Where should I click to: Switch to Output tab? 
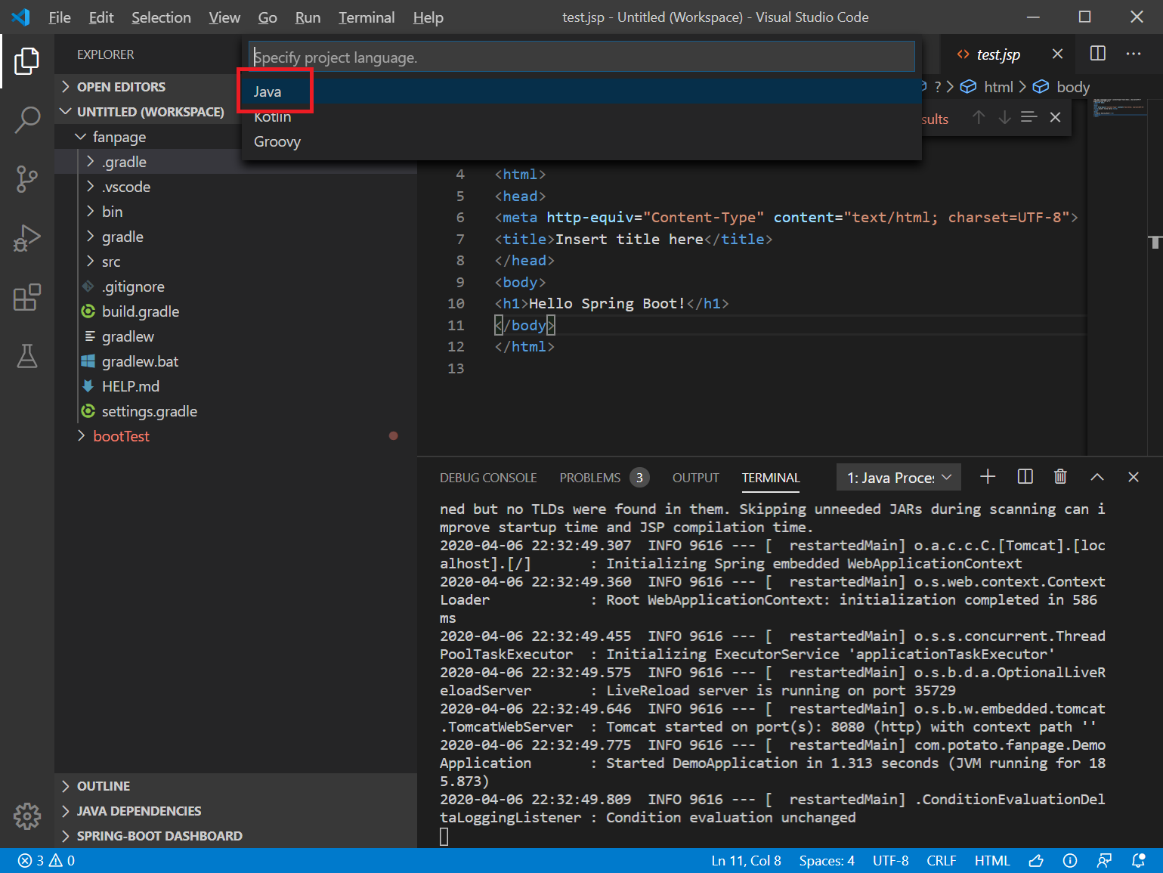[x=695, y=478]
